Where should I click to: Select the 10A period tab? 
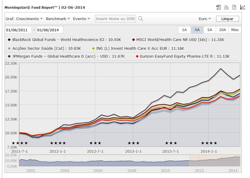point(222,30)
